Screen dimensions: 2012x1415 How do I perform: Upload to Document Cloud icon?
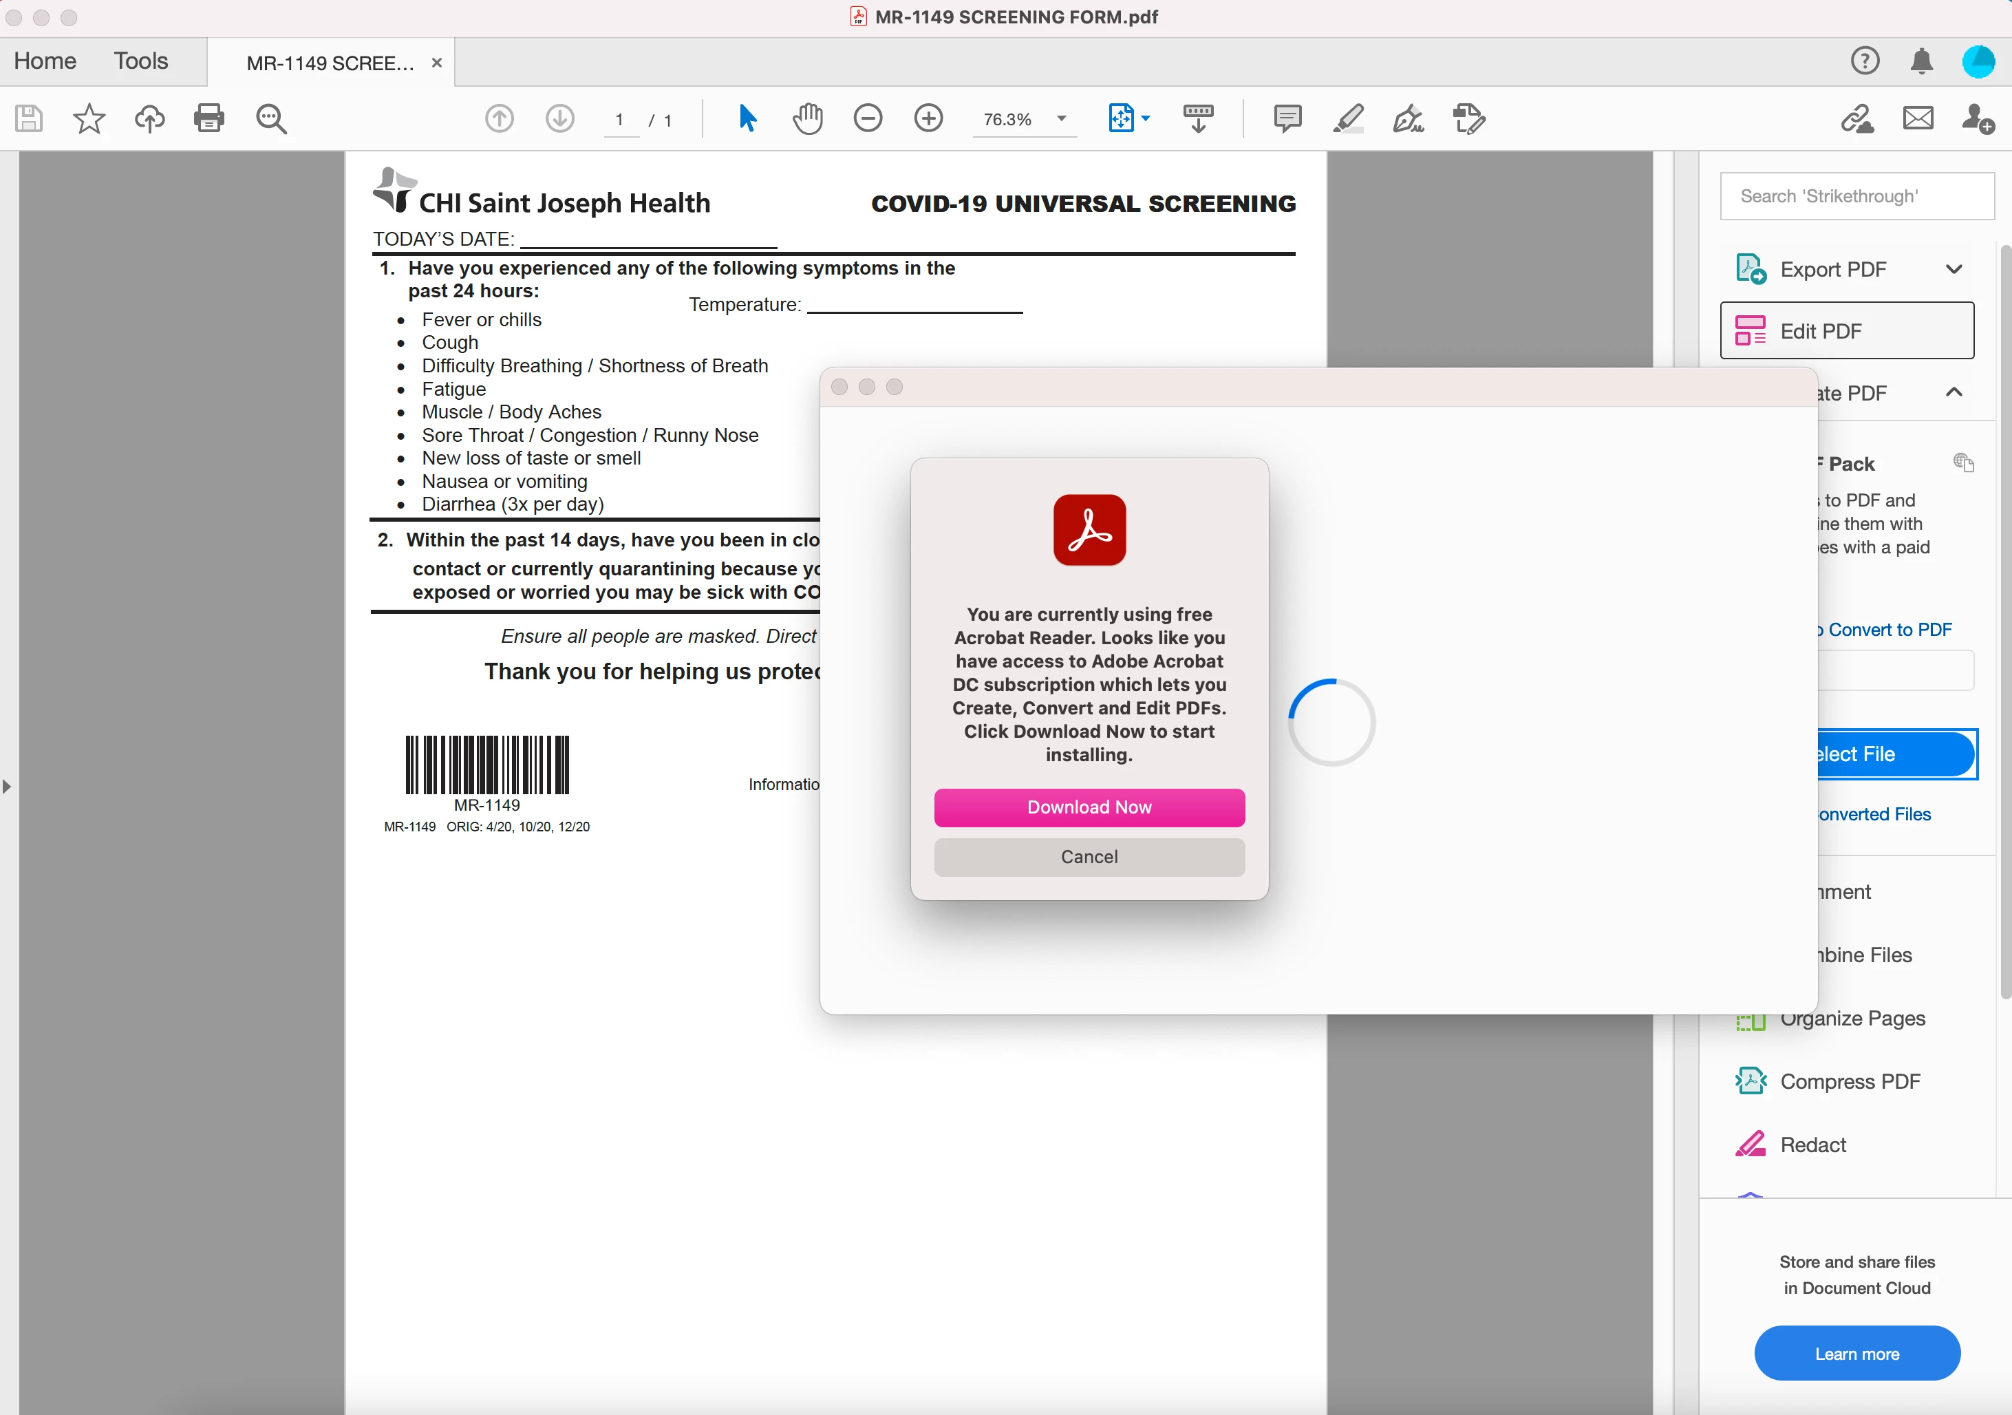pos(149,118)
